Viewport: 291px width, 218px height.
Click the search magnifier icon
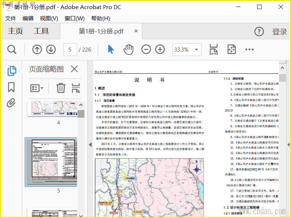[x=12, y=49]
